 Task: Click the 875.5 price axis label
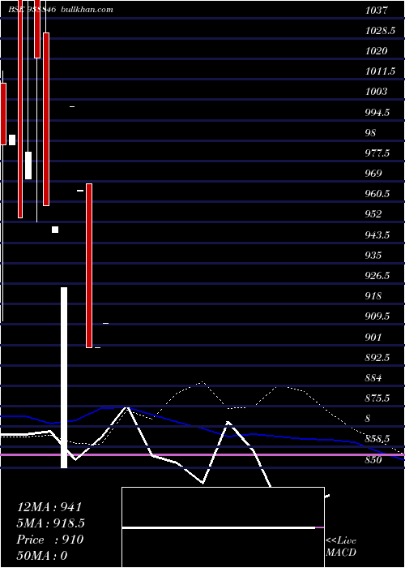377,399
